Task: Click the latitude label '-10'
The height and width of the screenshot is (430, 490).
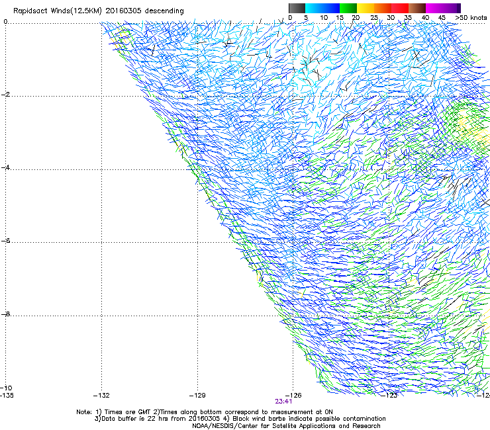Action: click(6, 388)
